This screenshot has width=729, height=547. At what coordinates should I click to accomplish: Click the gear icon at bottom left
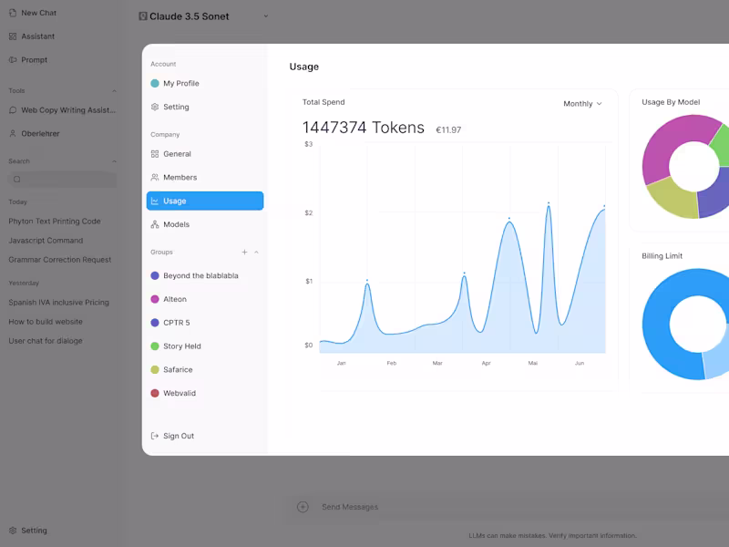tap(13, 531)
